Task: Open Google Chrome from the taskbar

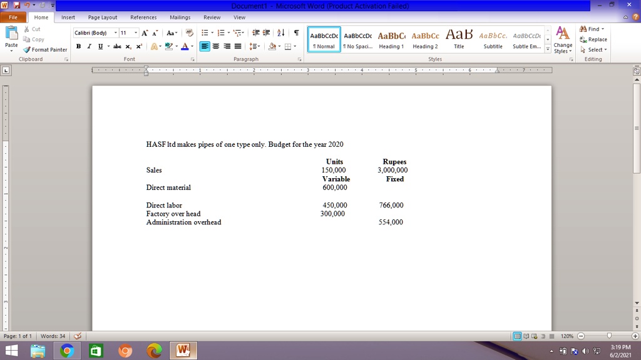Action: click(66, 350)
